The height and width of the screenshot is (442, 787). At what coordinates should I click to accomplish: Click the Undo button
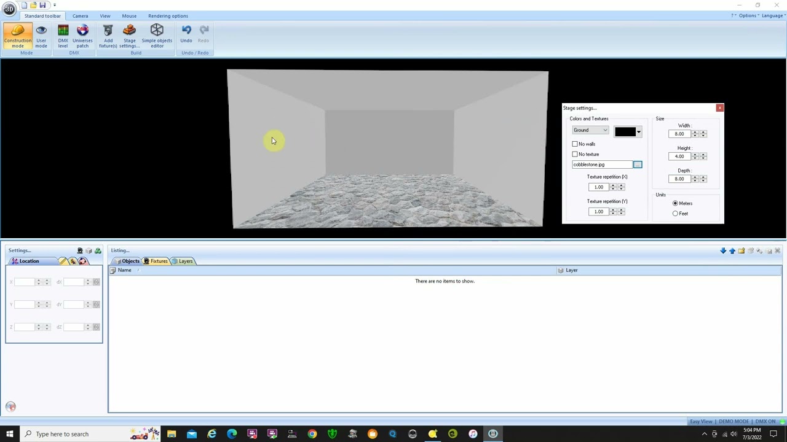click(186, 34)
